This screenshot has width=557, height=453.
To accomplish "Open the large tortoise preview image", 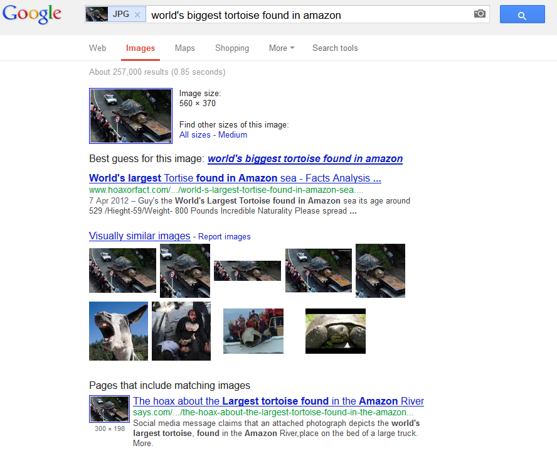I will pyautogui.click(x=130, y=116).
